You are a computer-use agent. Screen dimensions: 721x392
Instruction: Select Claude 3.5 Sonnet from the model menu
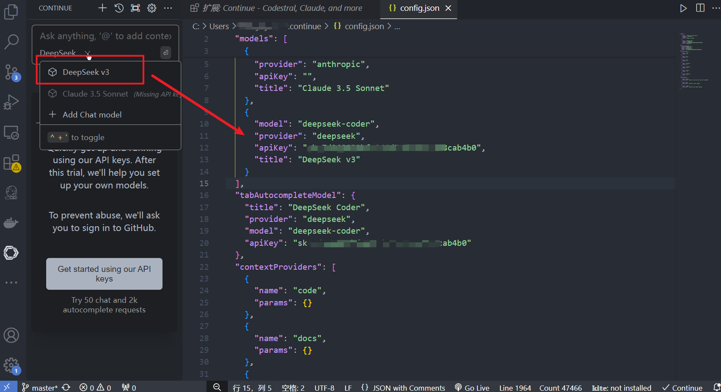95,94
